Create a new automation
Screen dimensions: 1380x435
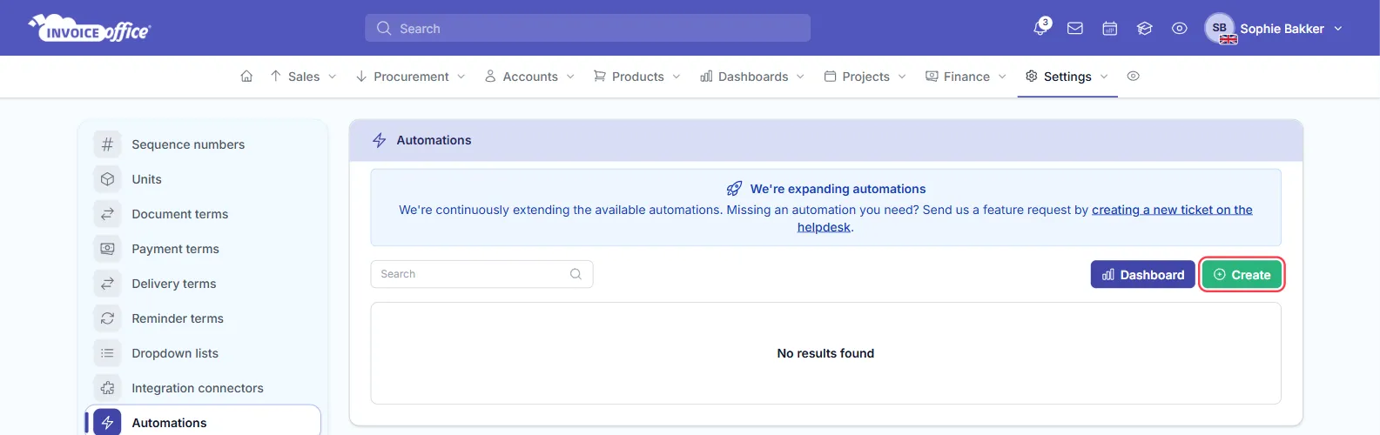point(1242,275)
